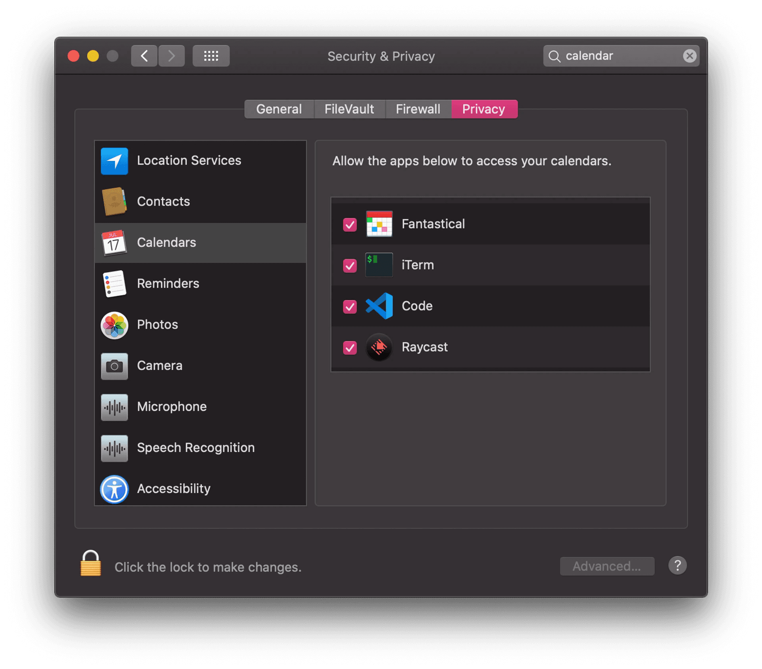The image size is (762, 669).
Task: Open the Accessibility privacy section
Action: pyautogui.click(x=173, y=489)
